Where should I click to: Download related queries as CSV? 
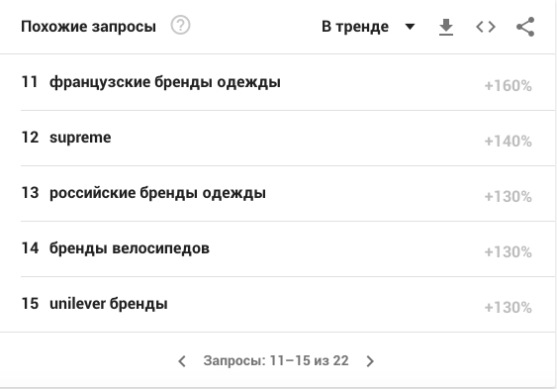[446, 27]
